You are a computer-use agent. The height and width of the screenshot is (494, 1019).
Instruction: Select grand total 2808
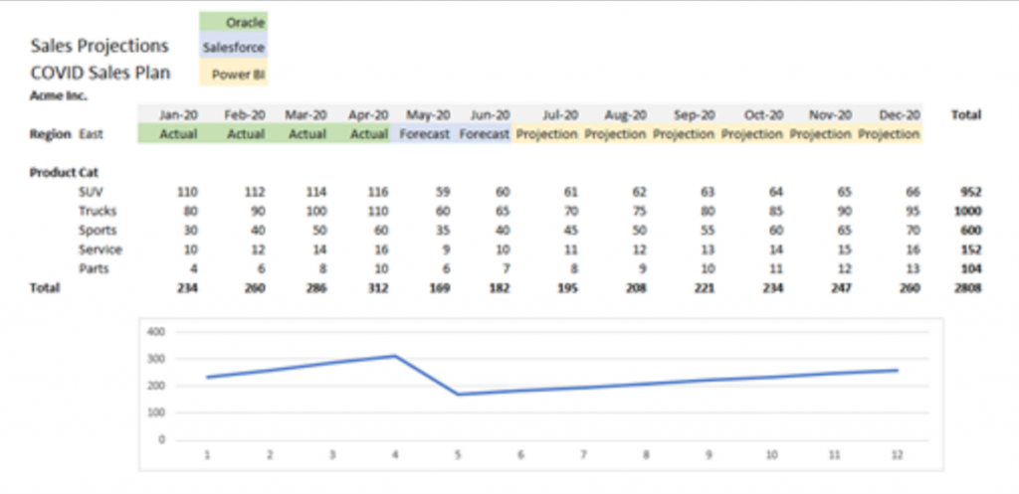[968, 288]
